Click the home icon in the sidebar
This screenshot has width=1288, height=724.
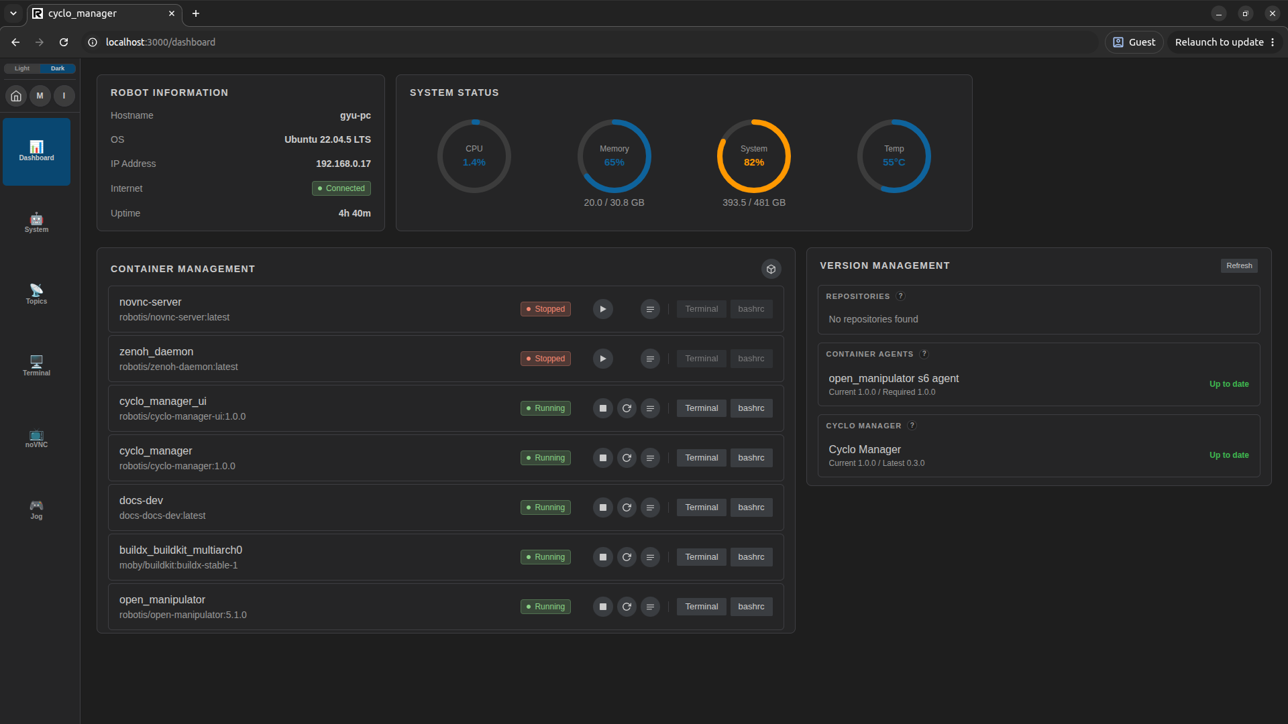coord(16,96)
